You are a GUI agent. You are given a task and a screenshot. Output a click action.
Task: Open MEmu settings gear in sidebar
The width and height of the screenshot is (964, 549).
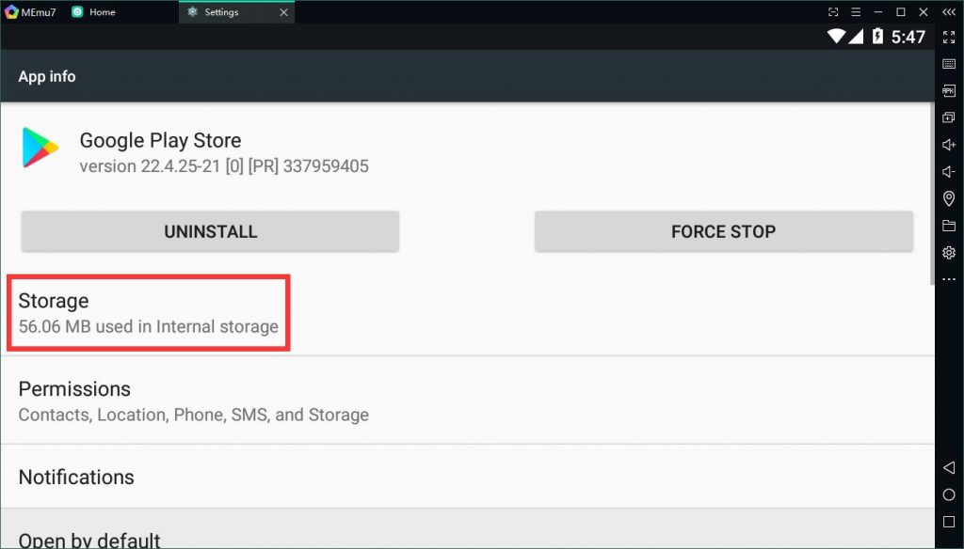pos(949,253)
